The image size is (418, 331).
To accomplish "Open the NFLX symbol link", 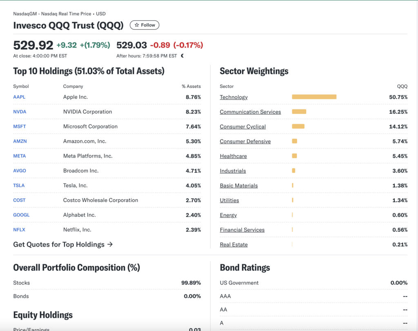I will click(19, 230).
